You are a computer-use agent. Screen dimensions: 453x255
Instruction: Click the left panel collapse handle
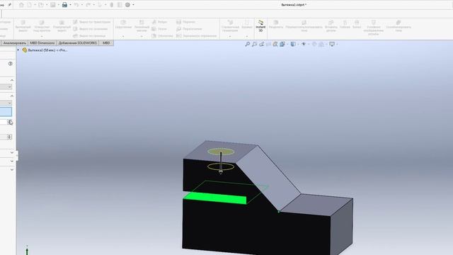[17, 156]
